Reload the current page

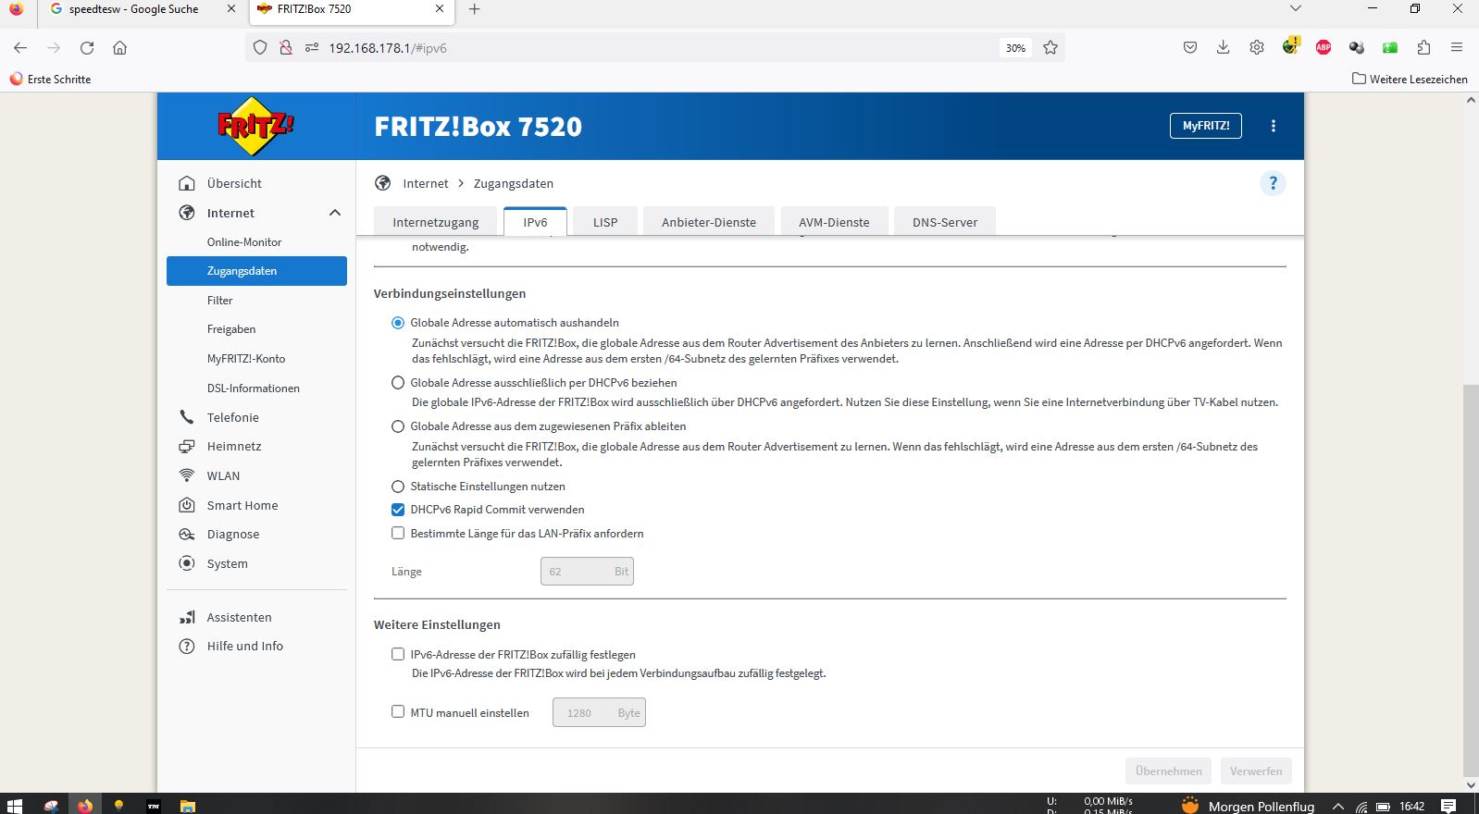point(87,47)
